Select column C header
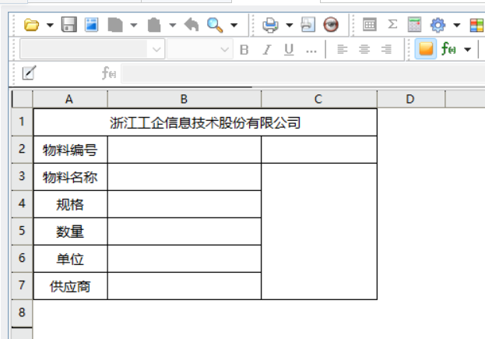Viewport: 485px width, 339px height. (318, 99)
